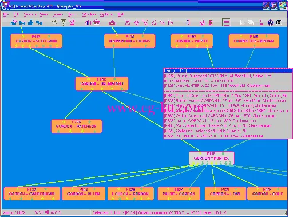Click Jane HUNTER b. 22 Sep row
The image size is (293, 217).
tap(228, 86)
